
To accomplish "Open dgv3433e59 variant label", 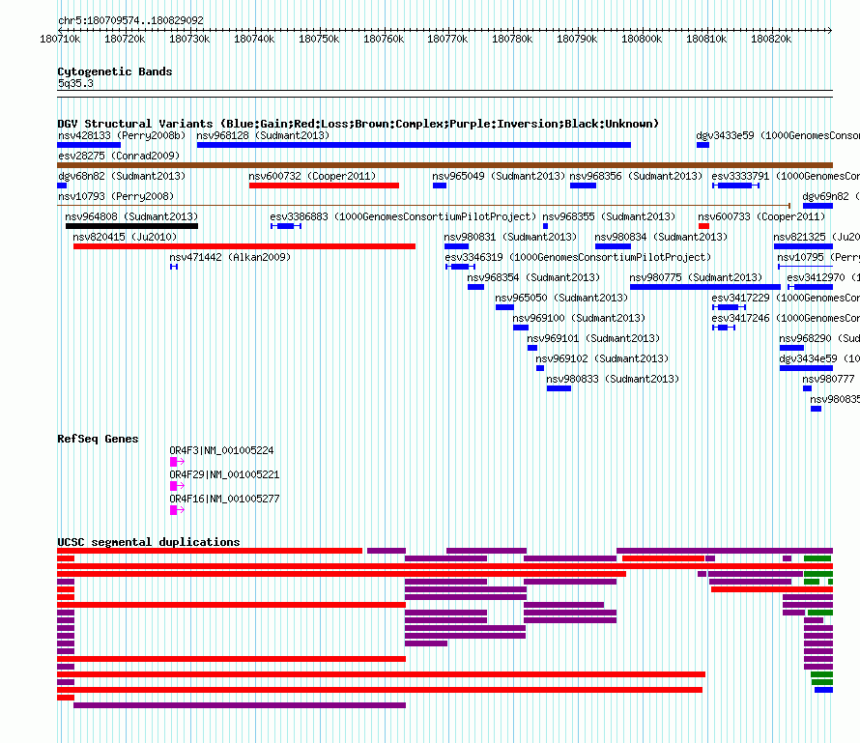I will coord(778,135).
